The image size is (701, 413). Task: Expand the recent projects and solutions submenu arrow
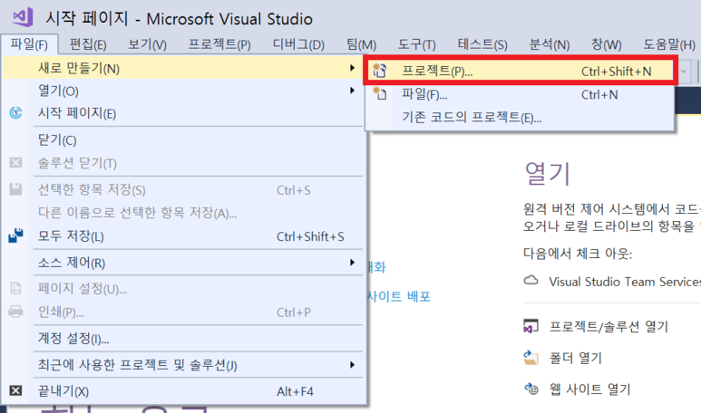click(x=352, y=365)
